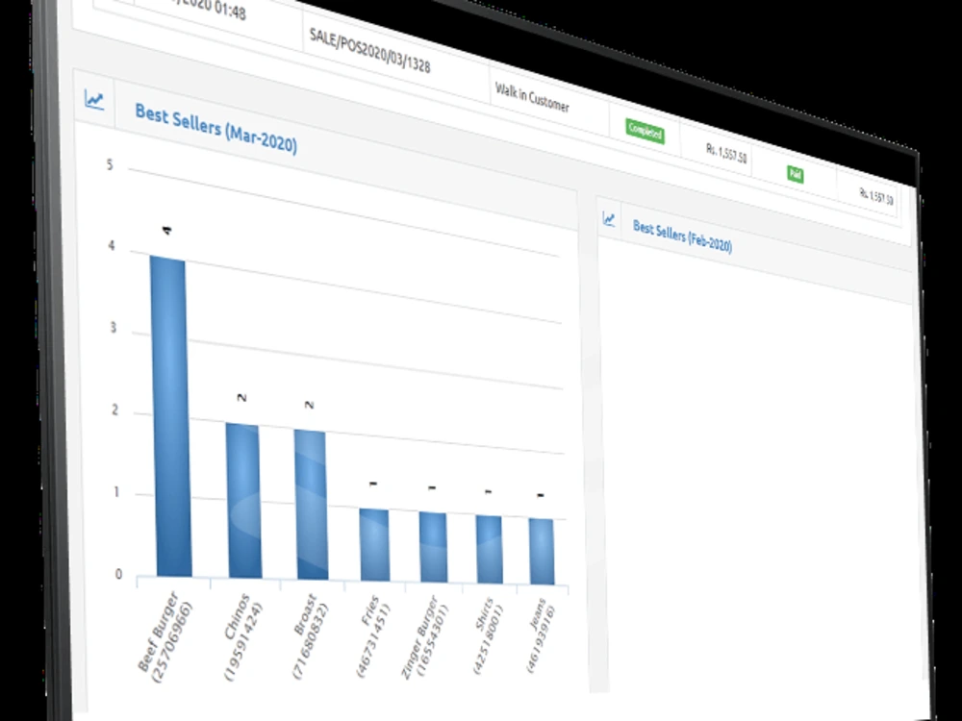Click the Broast bar in the chart
This screenshot has width=962, height=721.
[x=311, y=506]
